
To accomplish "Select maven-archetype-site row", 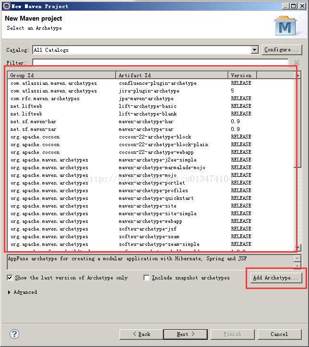I will (x=151, y=206).
